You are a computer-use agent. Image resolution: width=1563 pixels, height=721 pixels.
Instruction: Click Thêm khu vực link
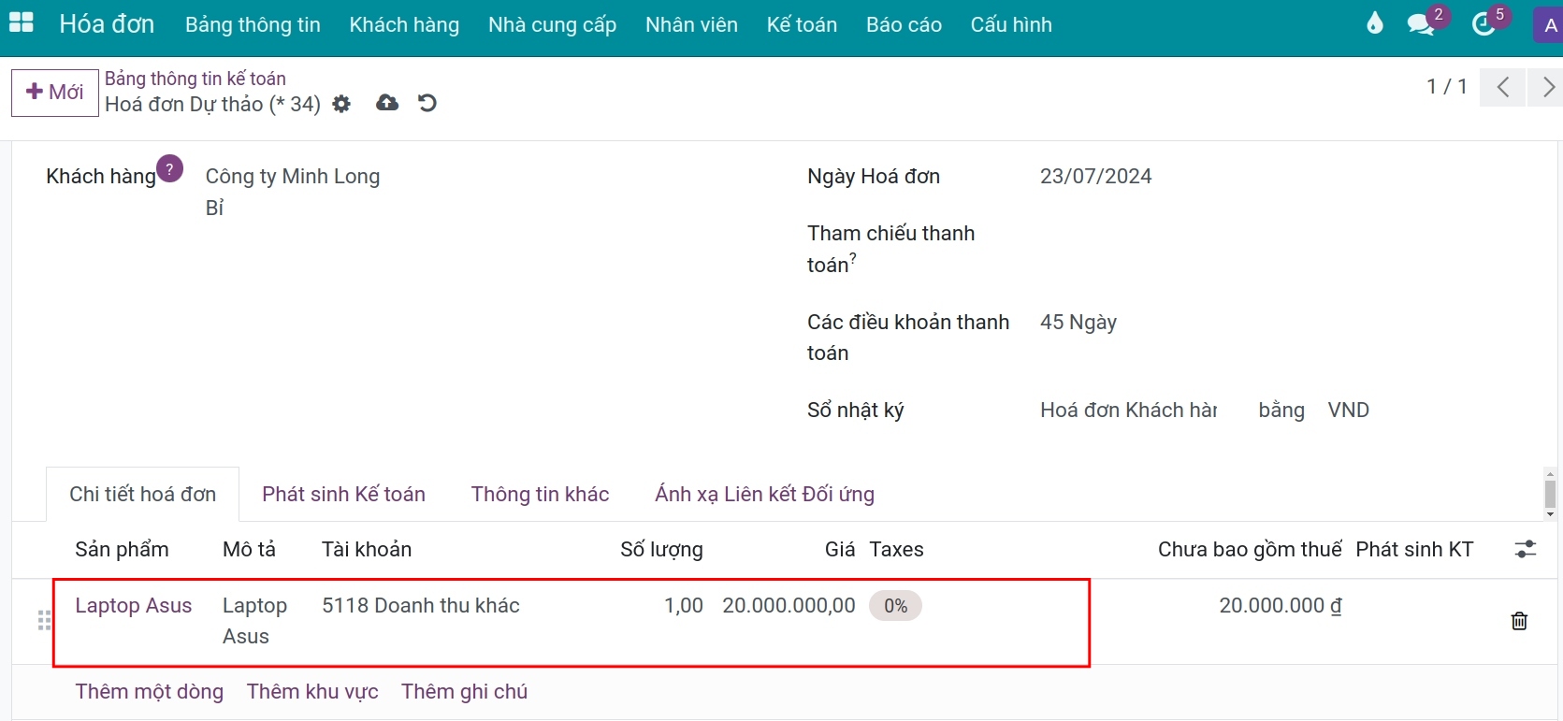[312, 692]
